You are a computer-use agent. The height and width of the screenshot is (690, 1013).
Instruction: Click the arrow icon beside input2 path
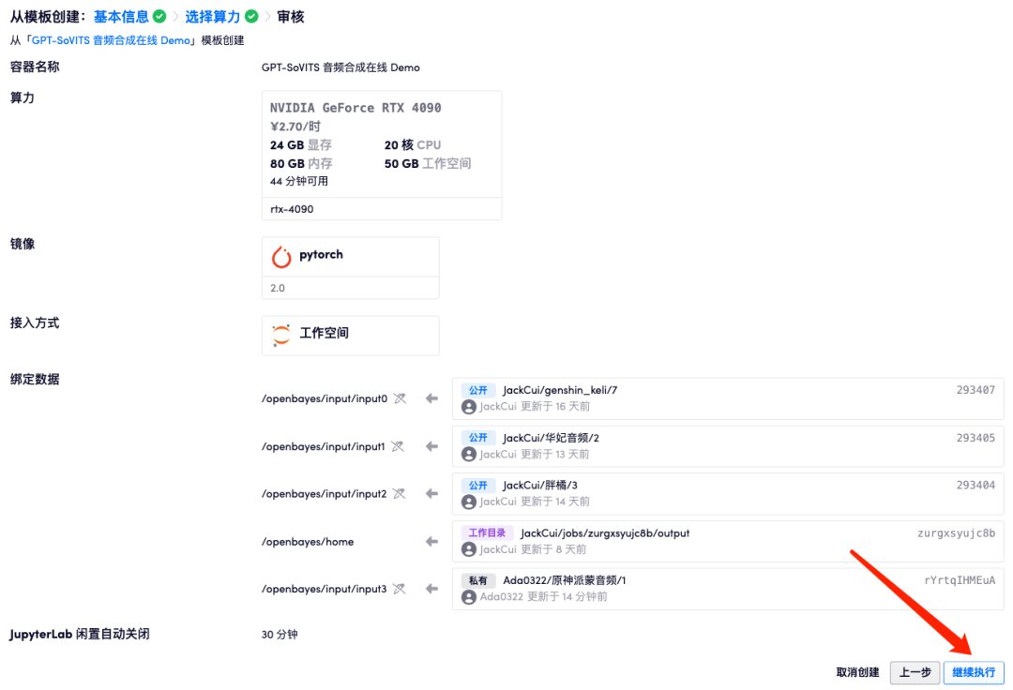pyautogui.click(x=431, y=493)
